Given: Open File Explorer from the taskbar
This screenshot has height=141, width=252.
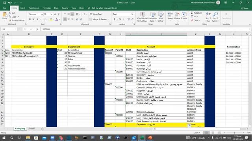Looking at the screenshot, I should pyautogui.click(x=28, y=137).
